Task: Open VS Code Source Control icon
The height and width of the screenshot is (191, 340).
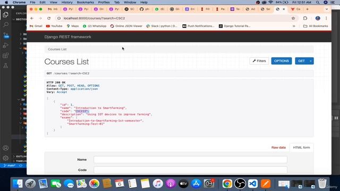Action: click(6, 35)
